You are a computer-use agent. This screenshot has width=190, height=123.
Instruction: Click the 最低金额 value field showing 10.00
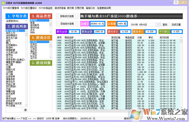click(x=74, y=31)
